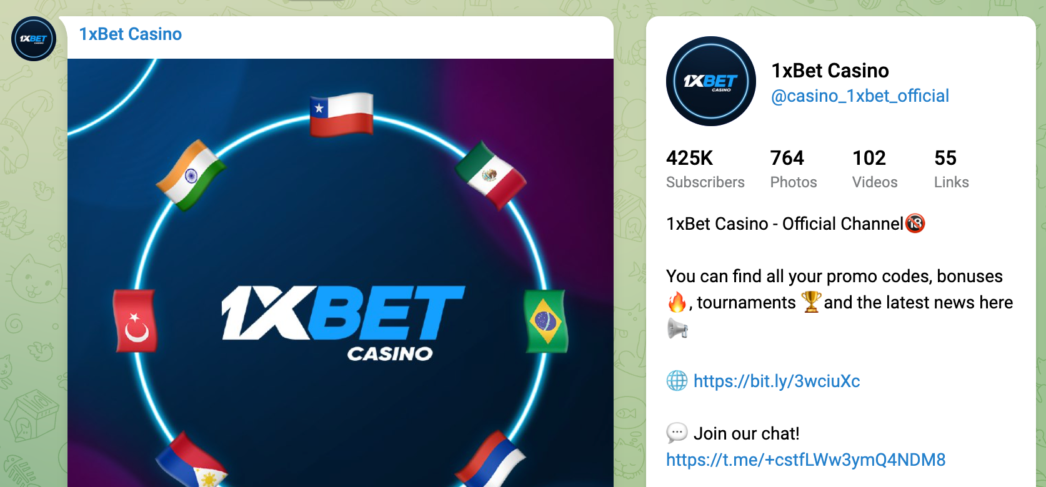This screenshot has width=1046, height=487.
Task: Click the India flag on the ring
Action: (190, 175)
